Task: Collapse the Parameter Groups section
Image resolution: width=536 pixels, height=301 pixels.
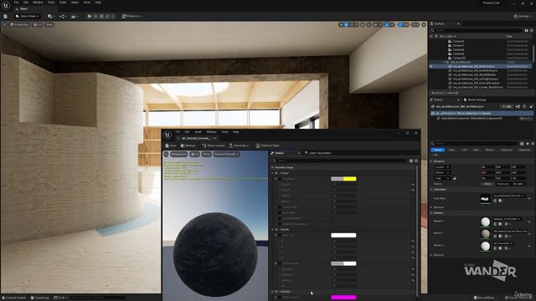Action: click(x=272, y=167)
